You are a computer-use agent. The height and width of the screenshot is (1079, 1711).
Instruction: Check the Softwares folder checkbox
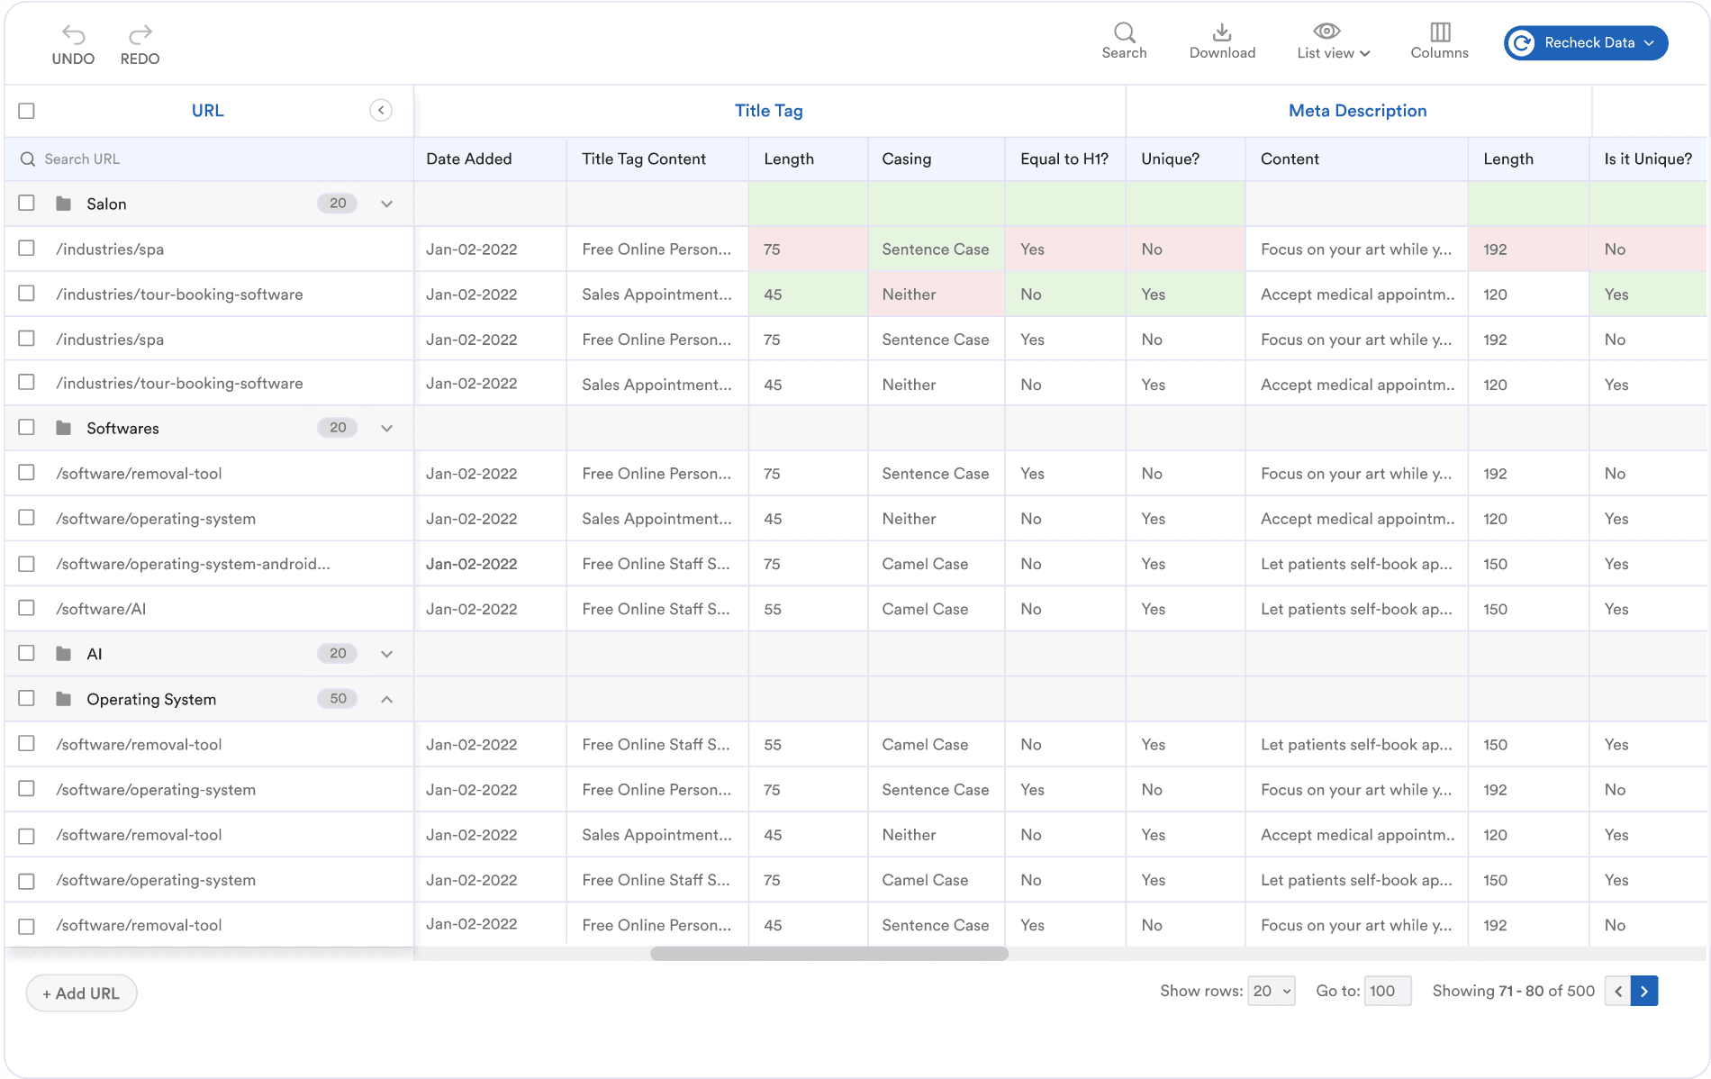(27, 427)
